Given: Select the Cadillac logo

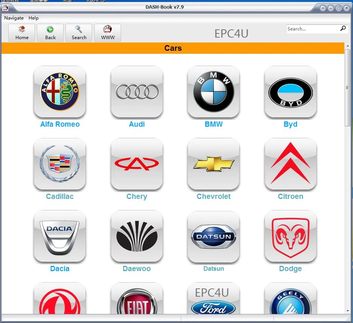Looking at the screenshot, I should (60, 164).
